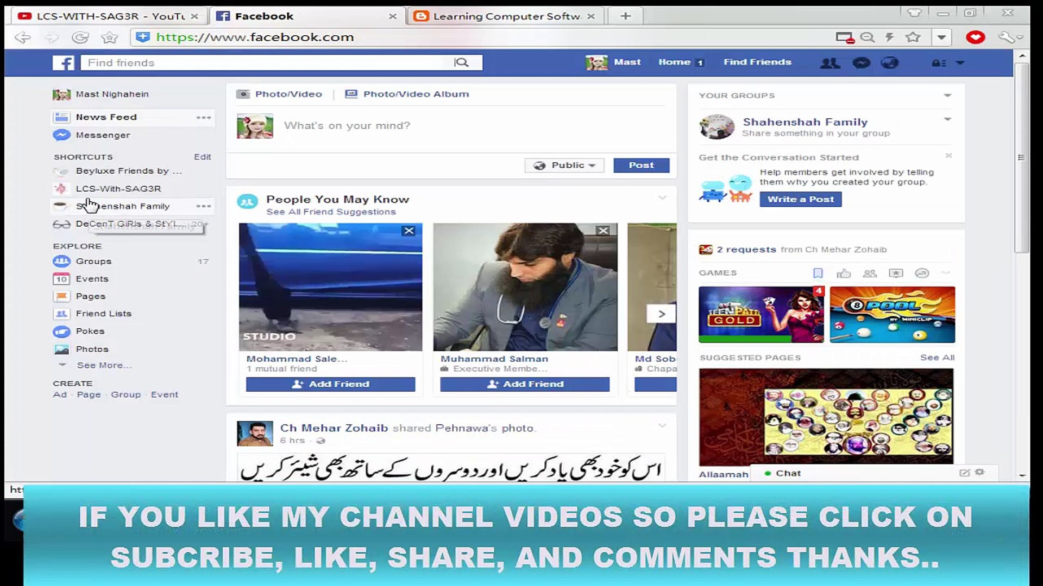Viewport: 1043px width, 586px height.
Task: Open the Messenger chat icon in the navbar
Action: coord(861,62)
